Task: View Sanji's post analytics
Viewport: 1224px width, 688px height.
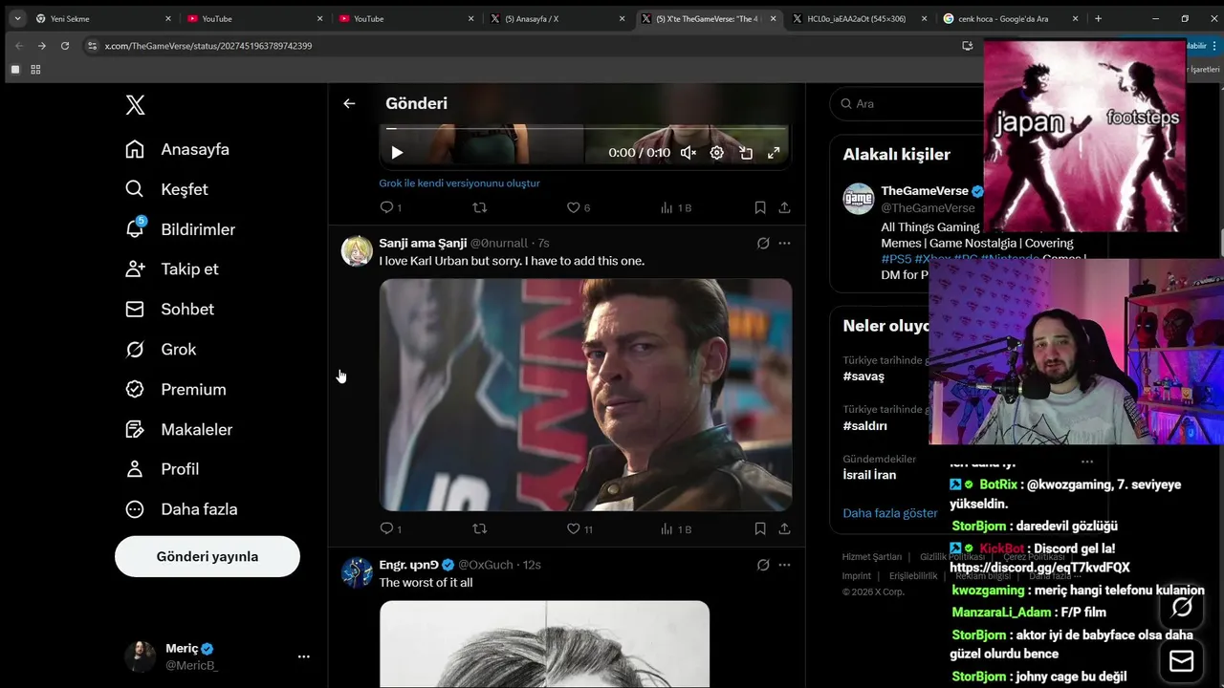Action: click(x=676, y=528)
